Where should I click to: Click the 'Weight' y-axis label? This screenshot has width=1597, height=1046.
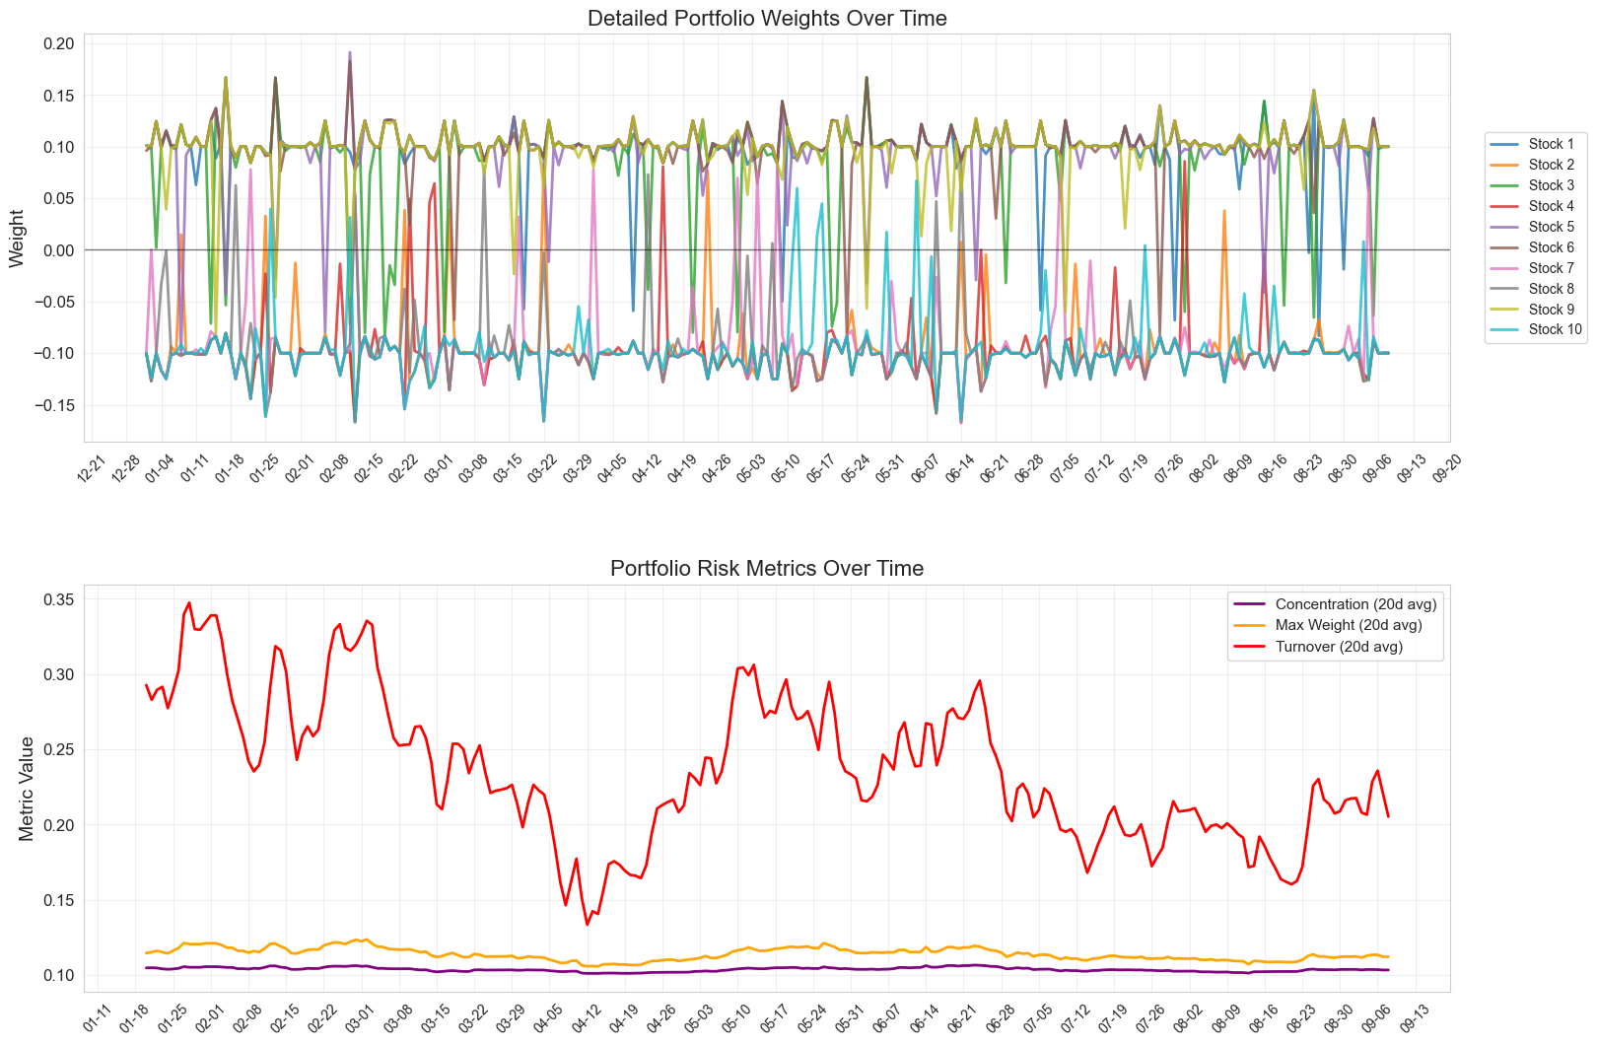tap(17, 238)
